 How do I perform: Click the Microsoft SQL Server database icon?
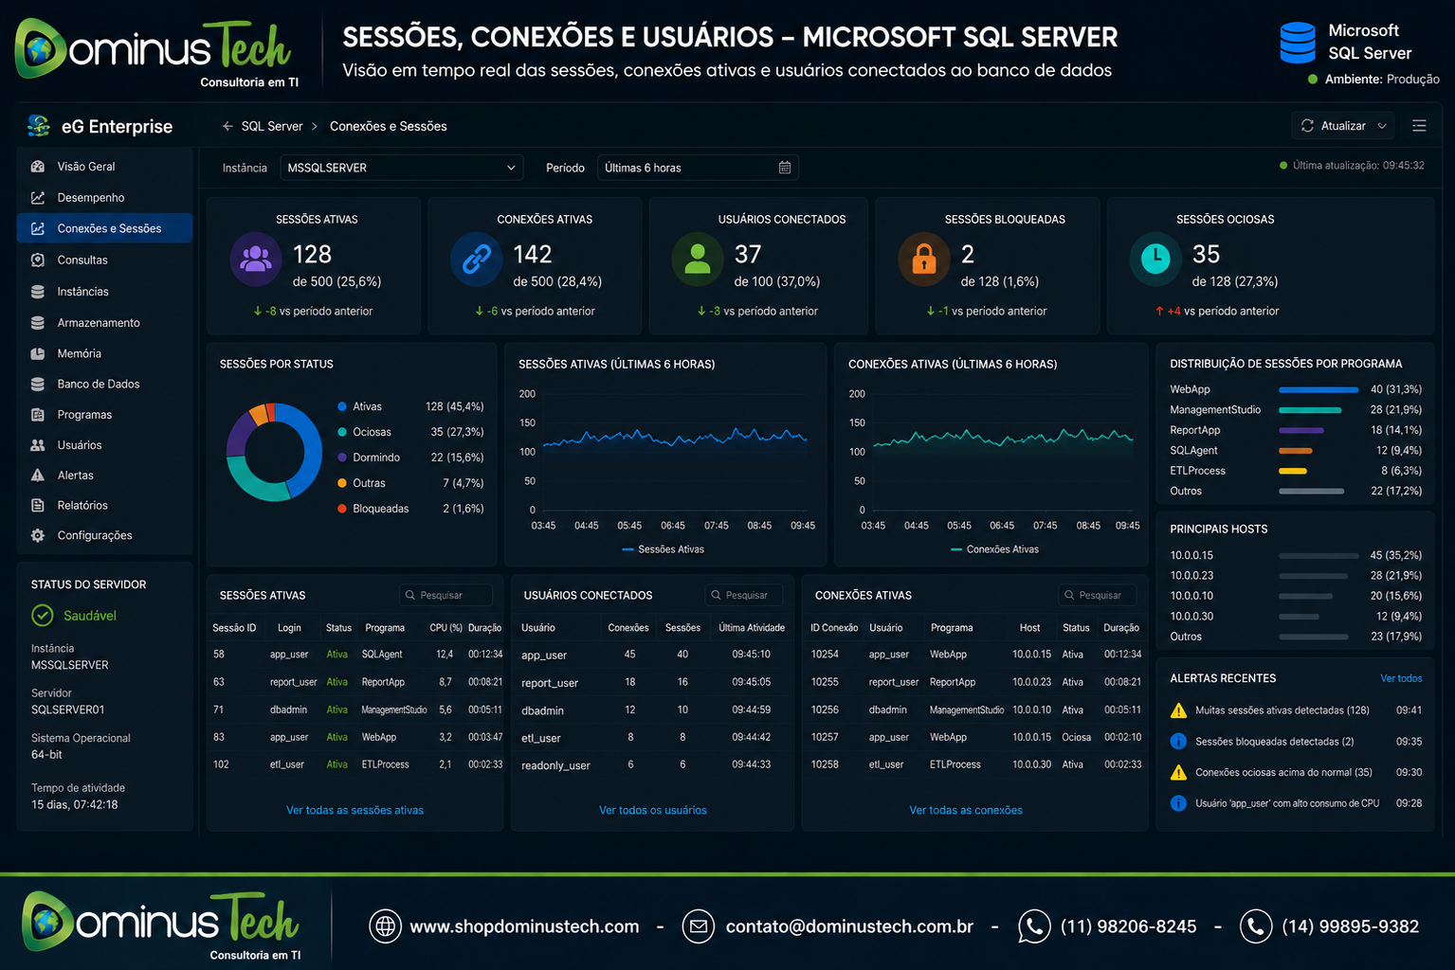point(1298,43)
